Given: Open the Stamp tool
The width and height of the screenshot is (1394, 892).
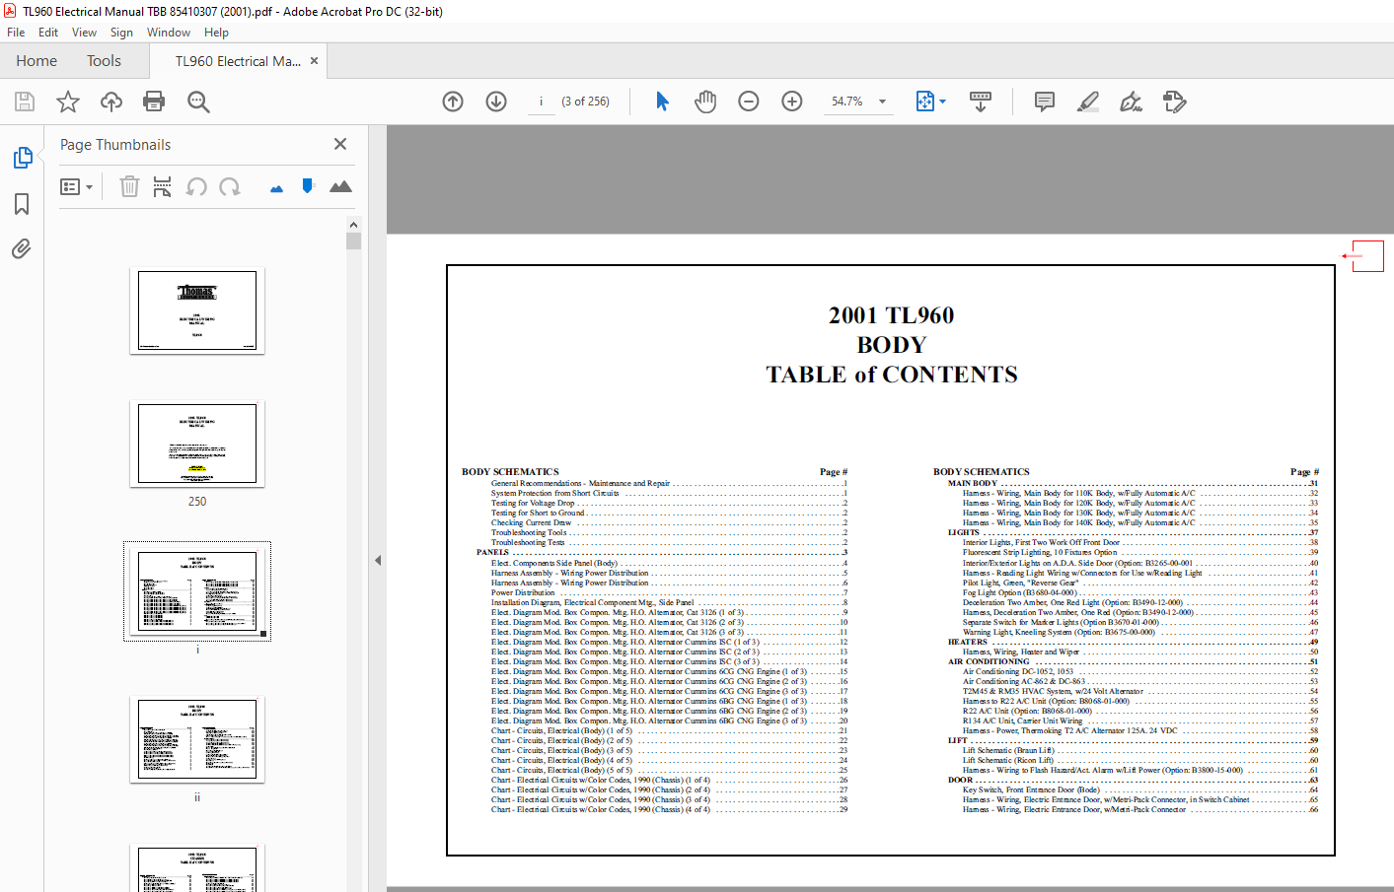Looking at the screenshot, I should point(1175,102).
